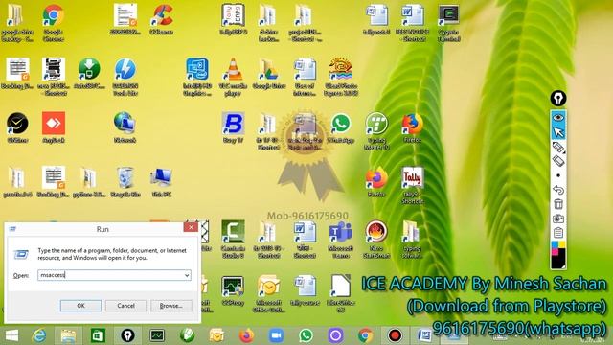Pick the cyan color swatch
This screenshot has width=613, height=345.
pyautogui.click(x=555, y=245)
